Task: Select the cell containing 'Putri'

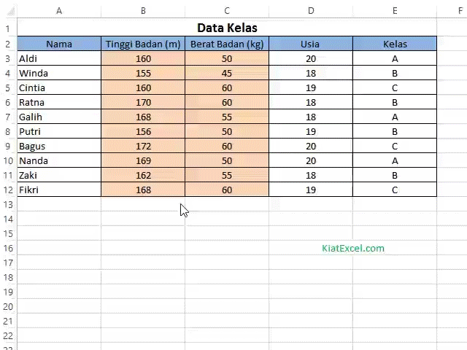Action: (59, 131)
